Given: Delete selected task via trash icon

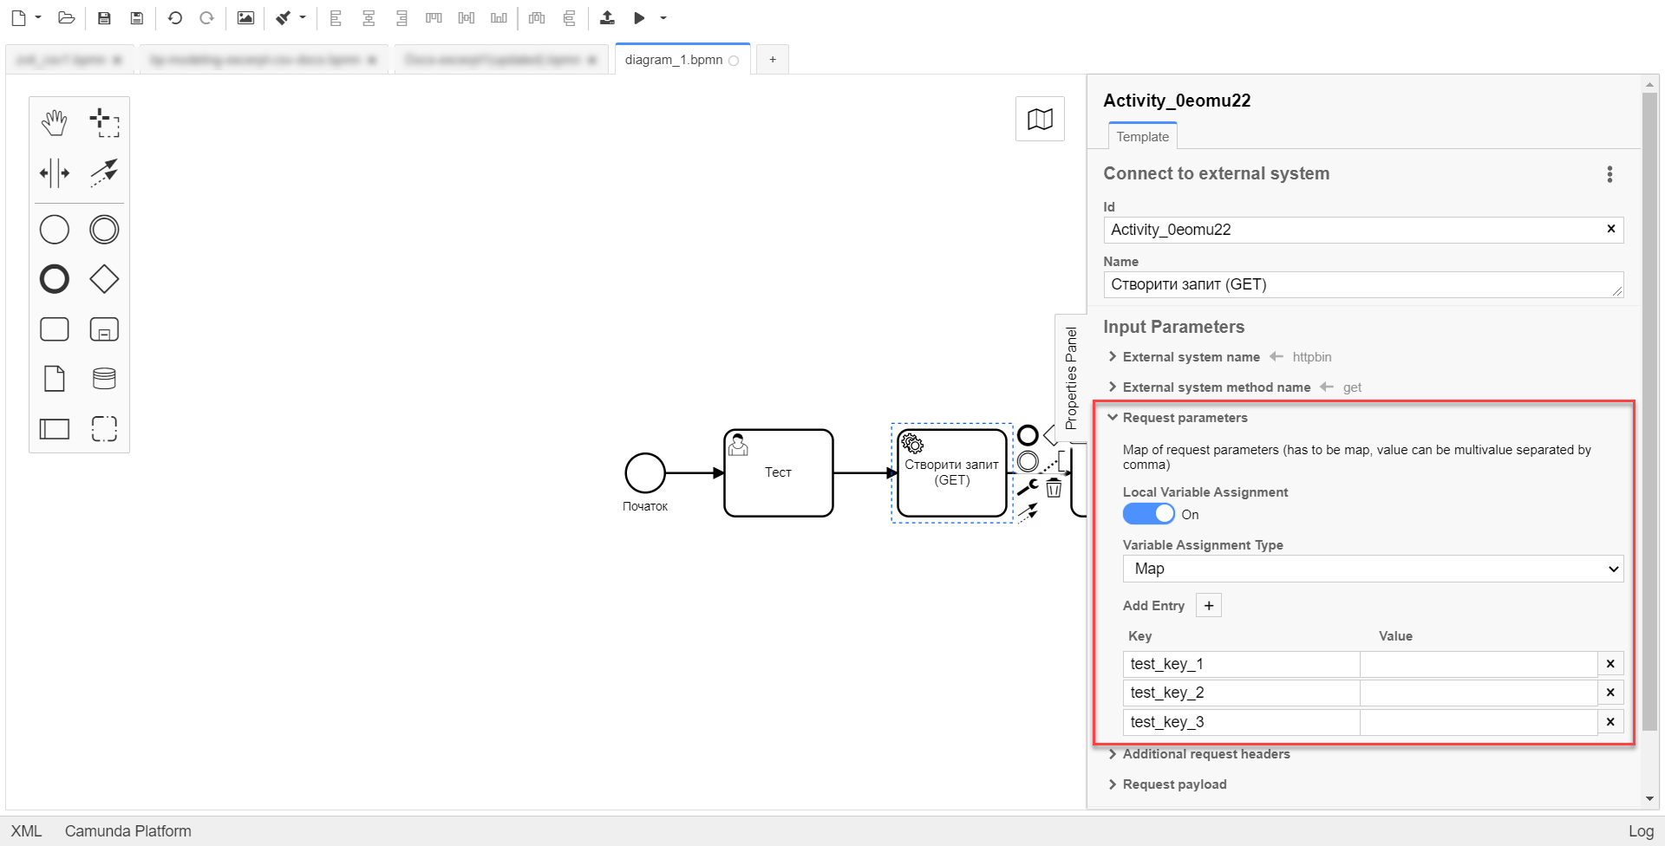Looking at the screenshot, I should click(1054, 488).
